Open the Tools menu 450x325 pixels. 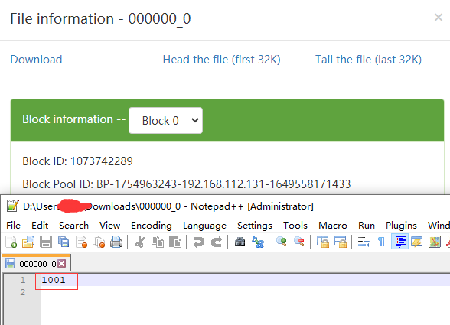point(295,225)
